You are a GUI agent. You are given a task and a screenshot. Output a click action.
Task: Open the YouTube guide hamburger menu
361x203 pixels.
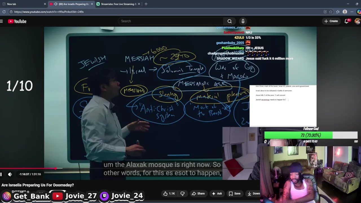[x=1, y=21]
